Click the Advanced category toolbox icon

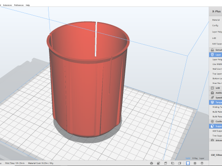(x=212, y=140)
